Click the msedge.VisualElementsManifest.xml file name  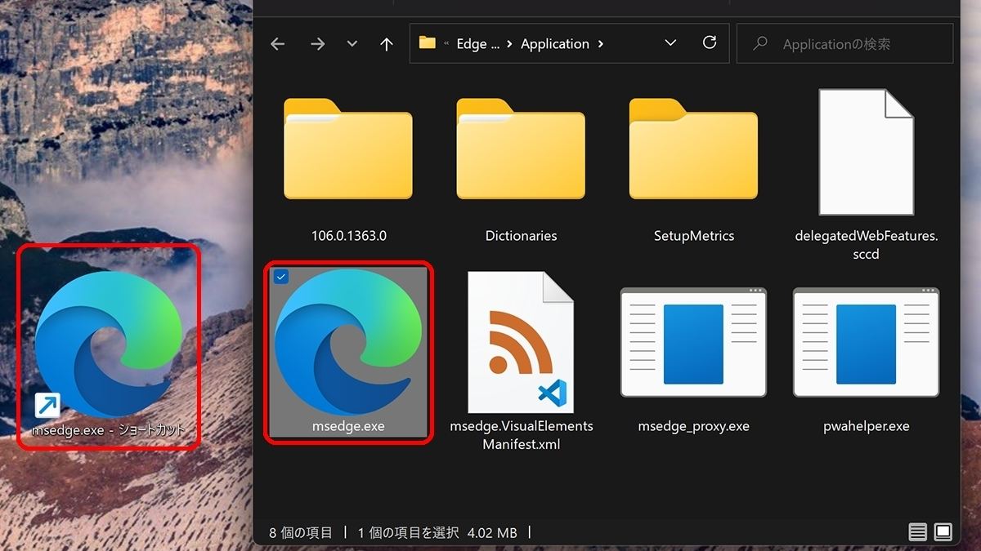tap(522, 435)
